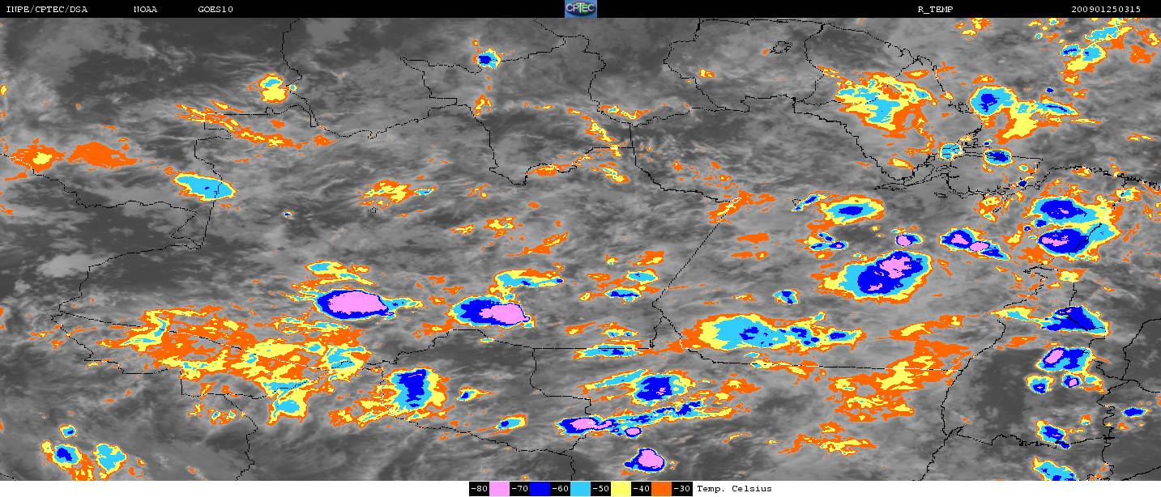The image size is (1161, 497).
Task: Select the orange legend color swatch
Action: point(661,489)
